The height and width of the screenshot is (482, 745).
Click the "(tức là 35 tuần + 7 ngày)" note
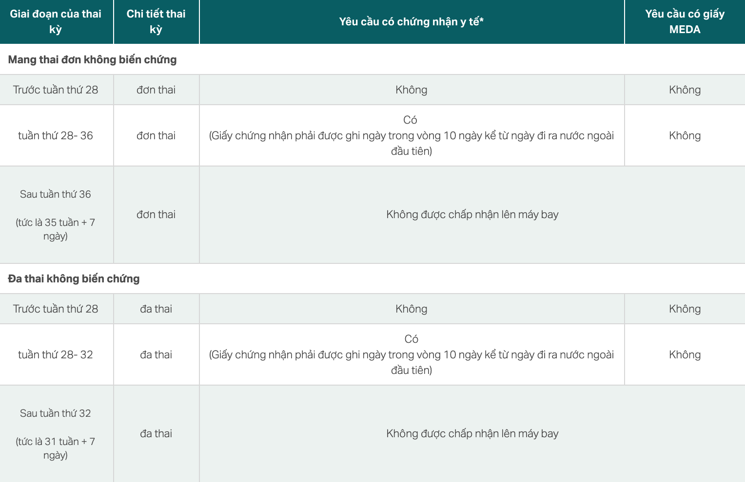pos(56,229)
